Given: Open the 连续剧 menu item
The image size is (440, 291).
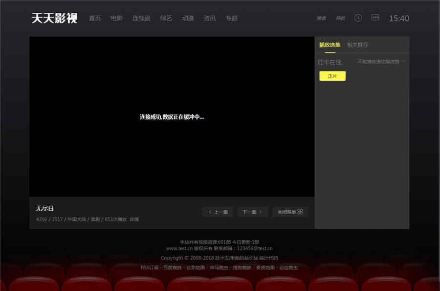Looking at the screenshot, I should click(141, 18).
